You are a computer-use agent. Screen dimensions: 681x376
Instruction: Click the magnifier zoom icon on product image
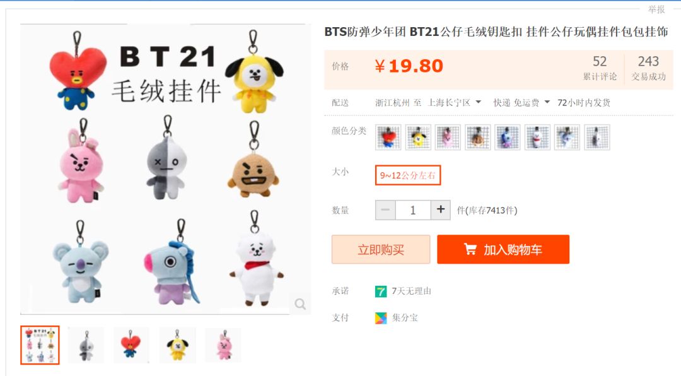[300, 304]
